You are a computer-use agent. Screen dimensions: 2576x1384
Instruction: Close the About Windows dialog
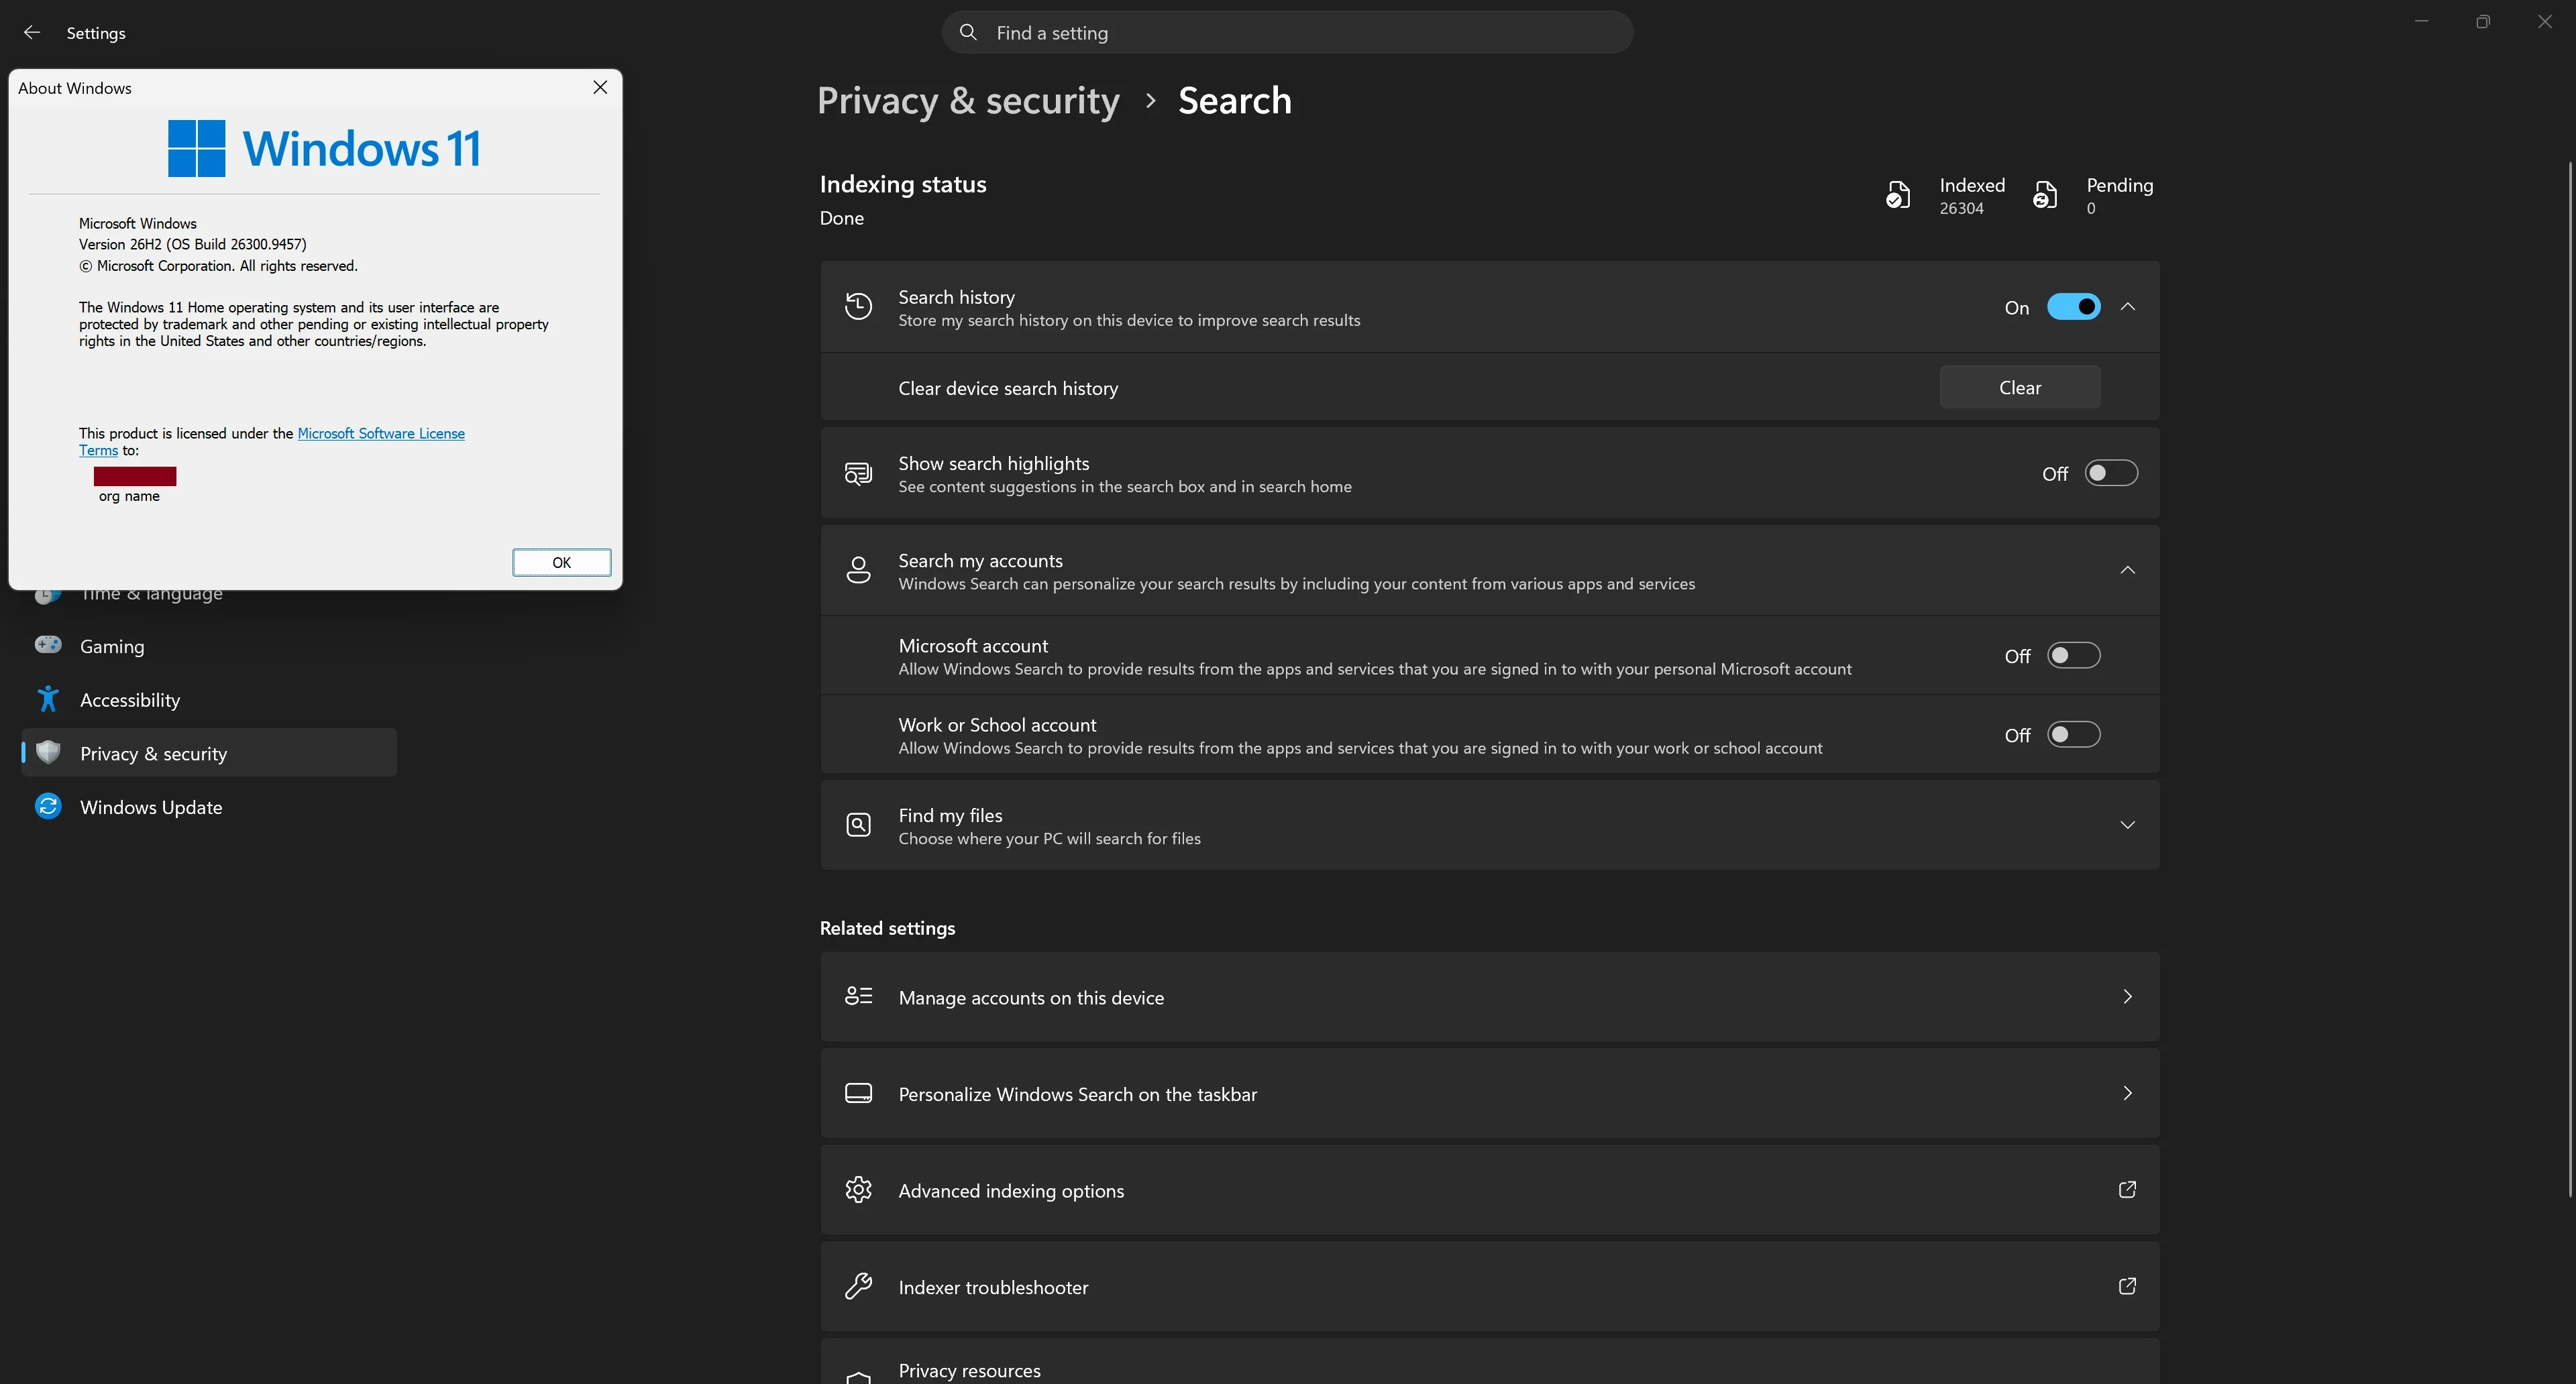coord(600,88)
